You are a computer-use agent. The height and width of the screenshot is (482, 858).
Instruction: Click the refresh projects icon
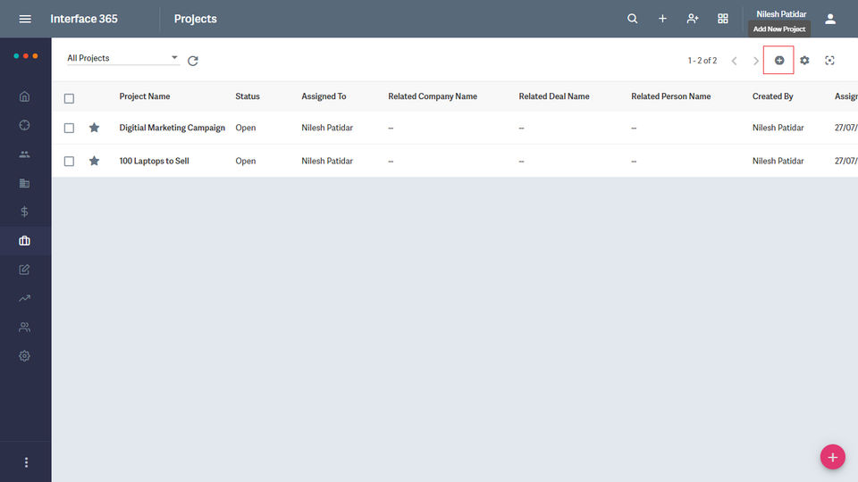[193, 61]
